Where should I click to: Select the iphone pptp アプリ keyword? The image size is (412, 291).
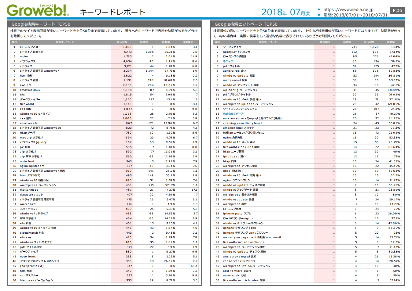[237, 214]
